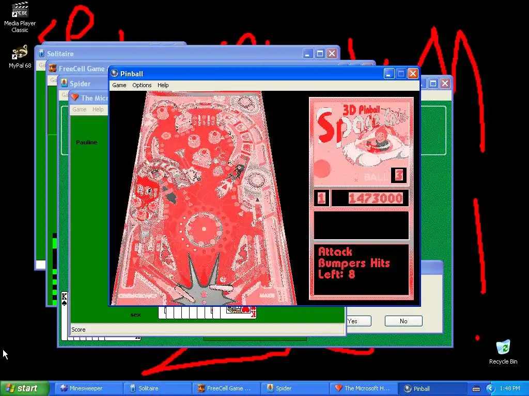Close the rightmost background window
The width and height of the screenshot is (529, 396).
click(x=445, y=83)
